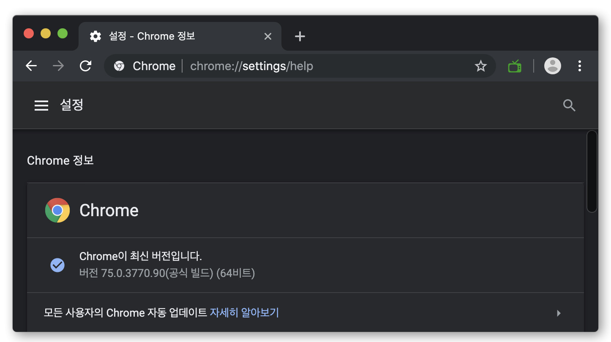Open the Chrome three-dot menu
This screenshot has height=342, width=611.
click(579, 66)
